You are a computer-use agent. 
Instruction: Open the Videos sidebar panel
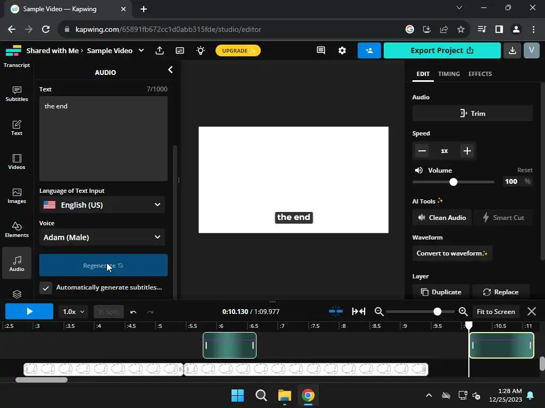(x=16, y=161)
